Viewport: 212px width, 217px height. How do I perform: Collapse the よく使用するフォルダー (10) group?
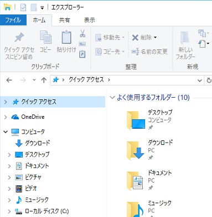tap(112, 97)
